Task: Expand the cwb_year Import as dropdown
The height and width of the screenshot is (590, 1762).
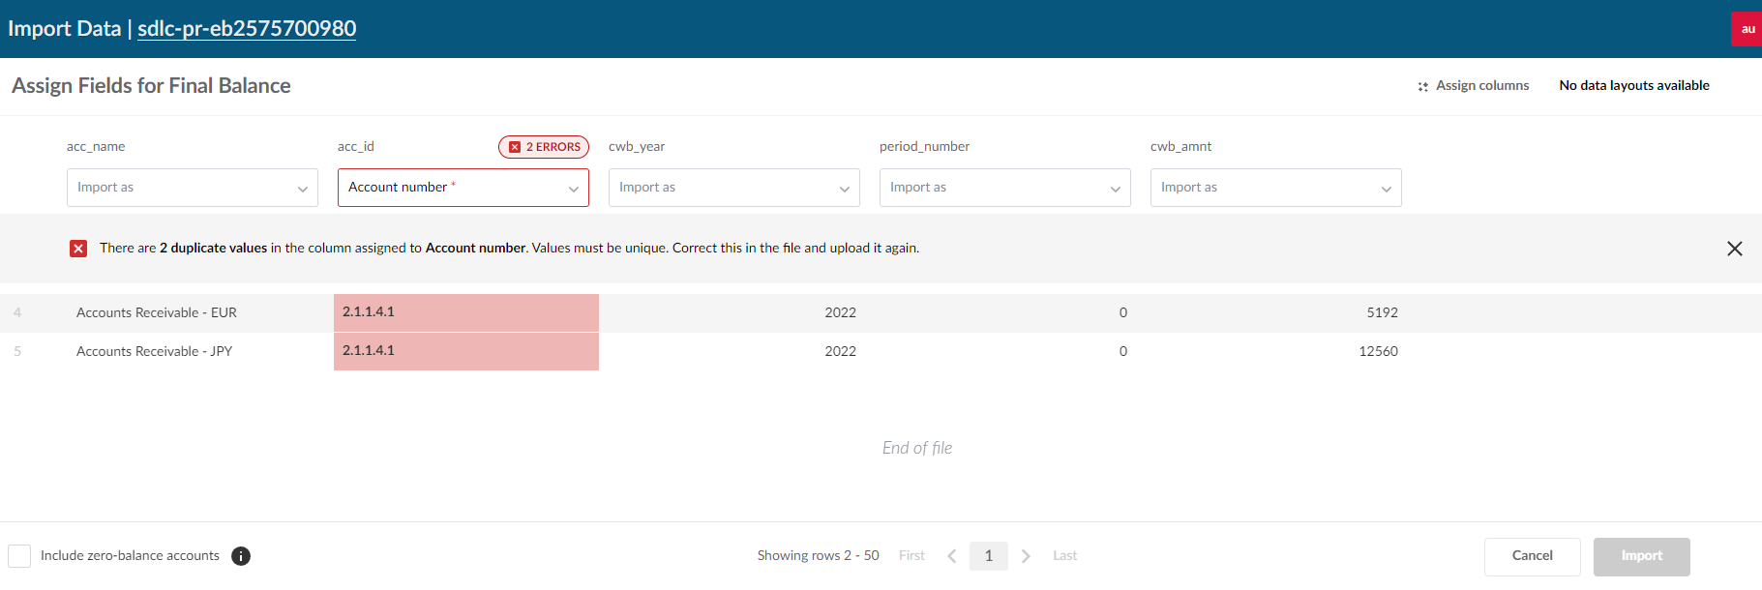Action: click(733, 188)
